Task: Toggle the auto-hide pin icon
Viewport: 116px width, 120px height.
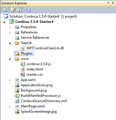Action: (113, 3)
